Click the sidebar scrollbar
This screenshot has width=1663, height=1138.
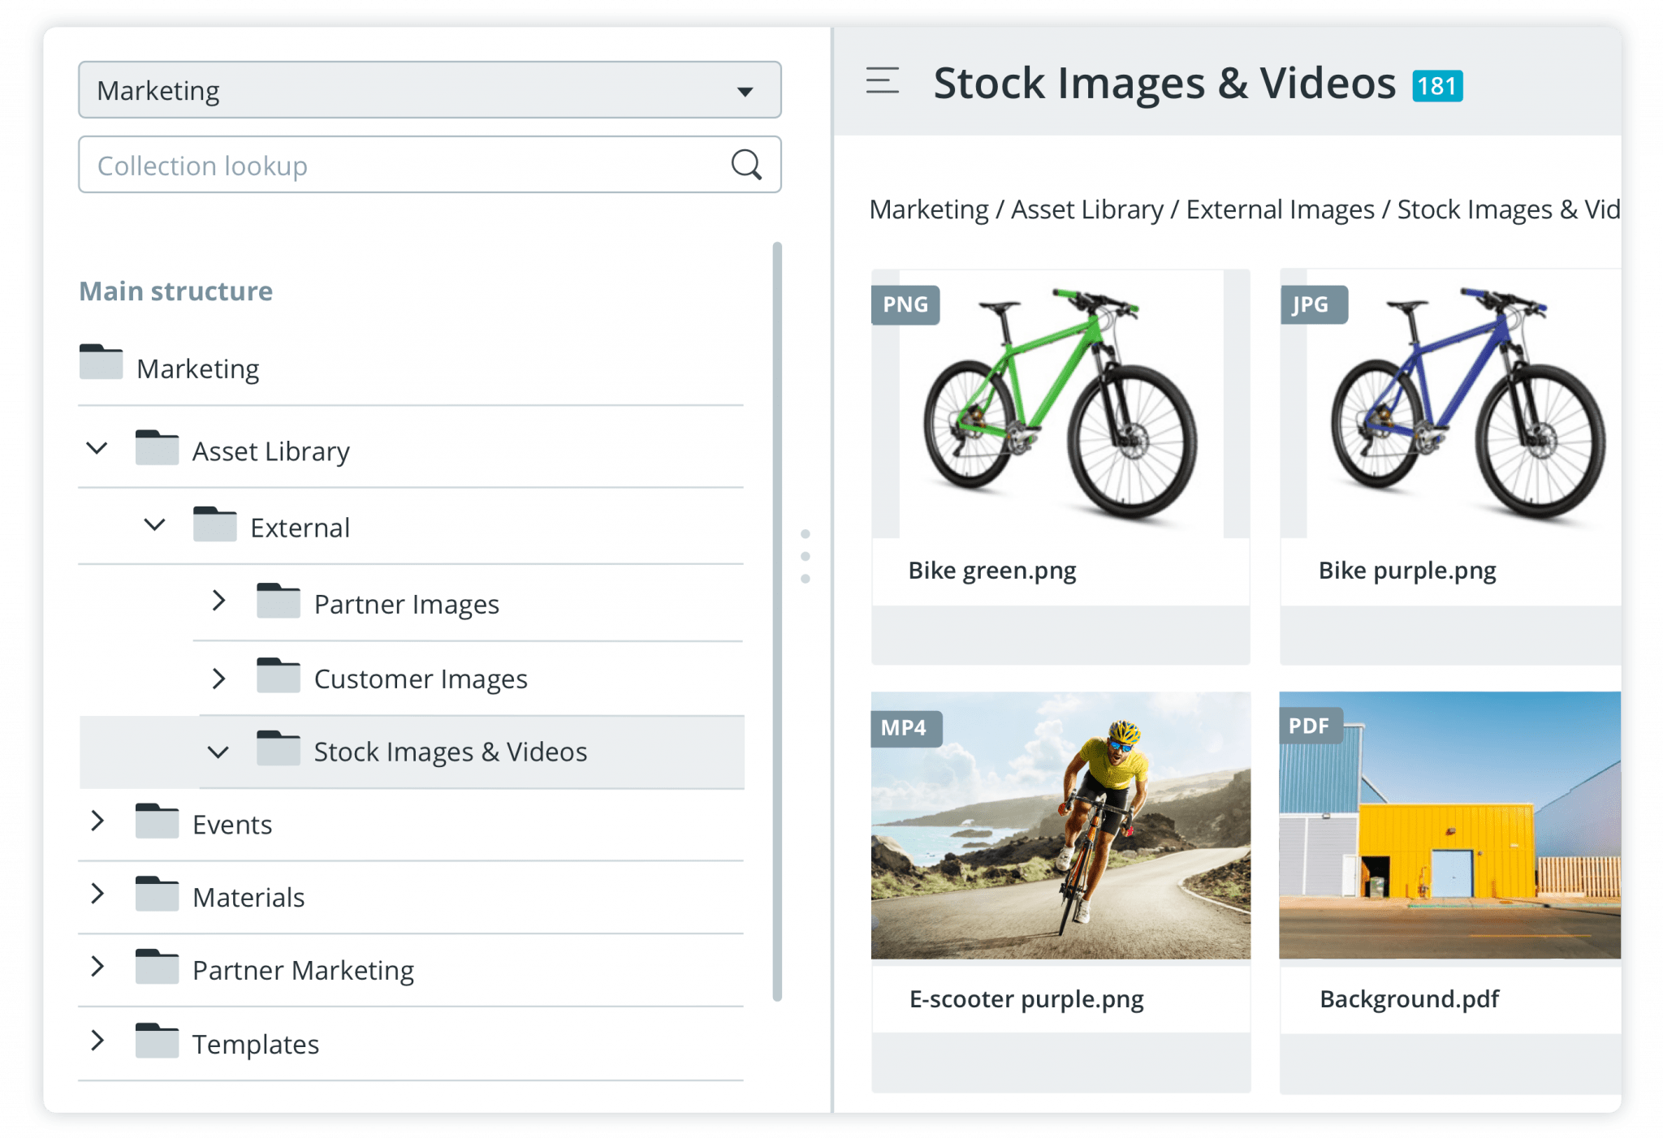pos(778,609)
